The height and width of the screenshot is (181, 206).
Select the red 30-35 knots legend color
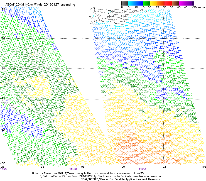(168, 3)
